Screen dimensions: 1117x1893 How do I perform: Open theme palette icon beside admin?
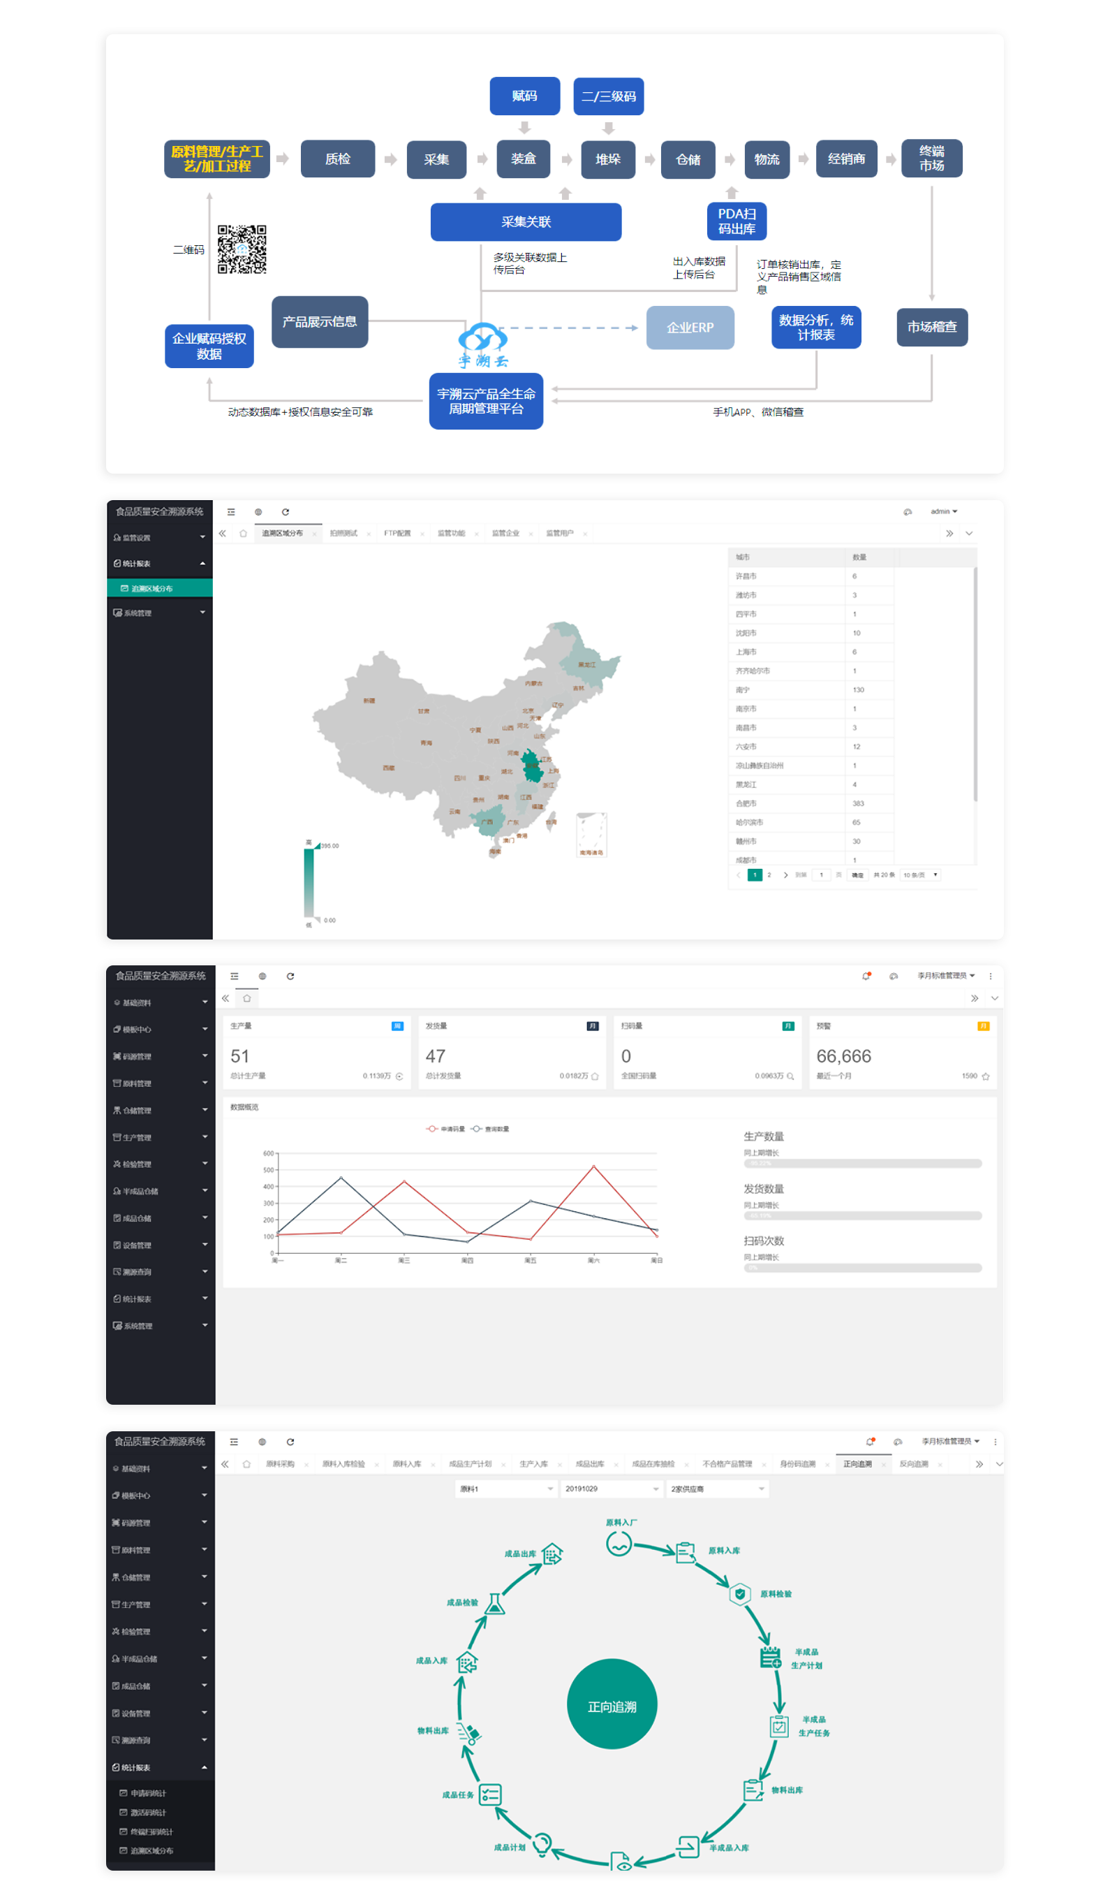click(908, 512)
